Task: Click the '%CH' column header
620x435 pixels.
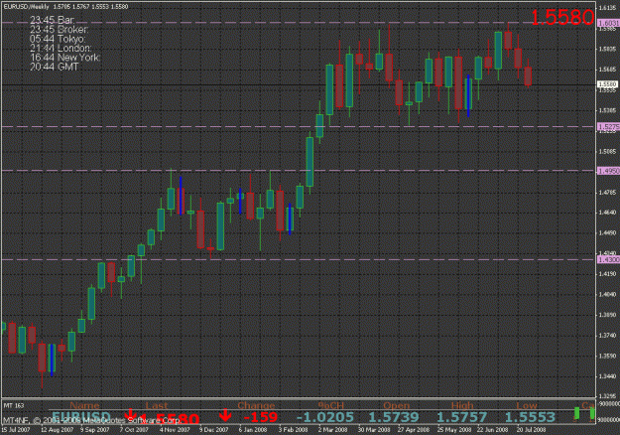Action: [331, 406]
